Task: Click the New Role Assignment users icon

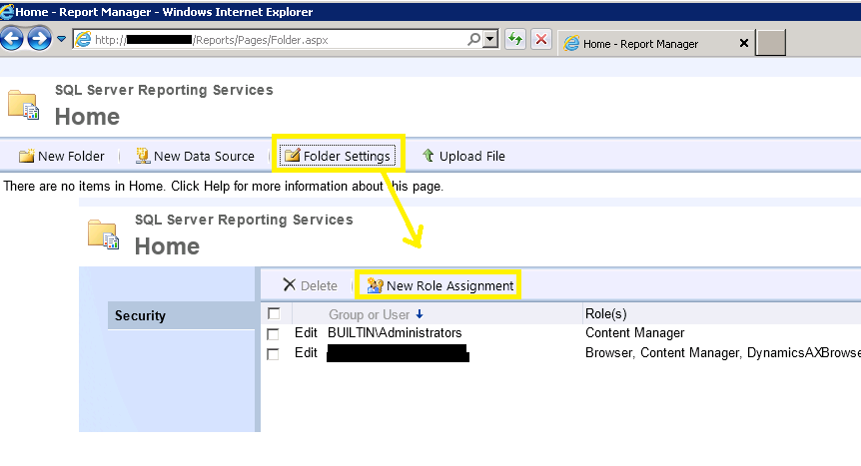Action: point(375,285)
